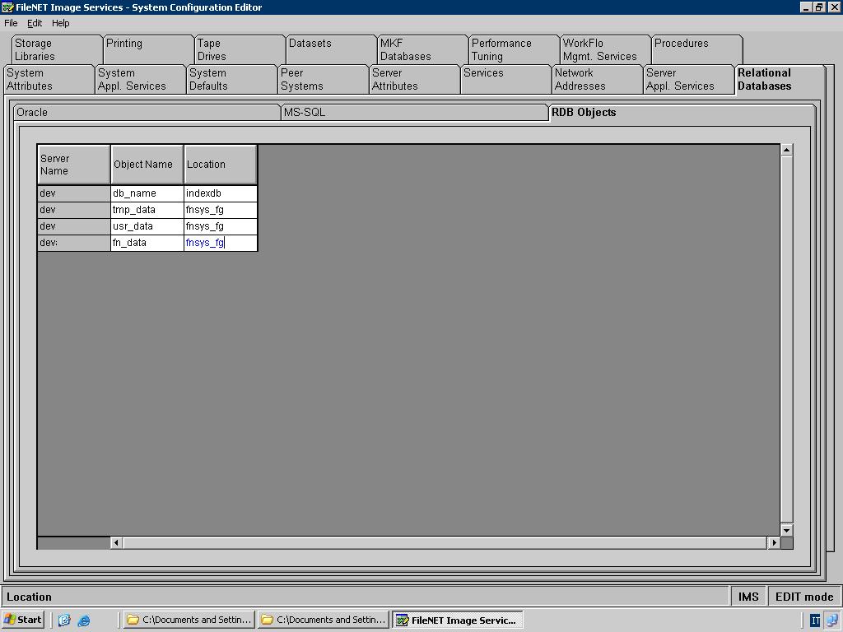Viewport: 843px width, 632px height.
Task: Click the fnsys_fg location for usr_data
Action: (221, 226)
